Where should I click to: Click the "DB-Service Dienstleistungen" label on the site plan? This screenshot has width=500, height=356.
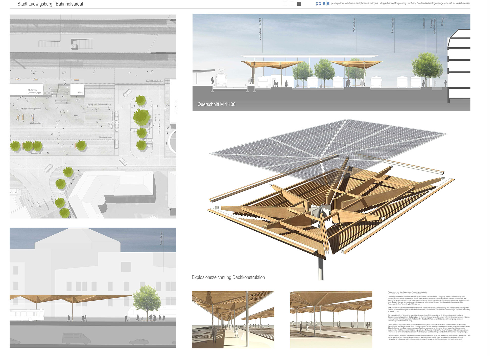point(34,91)
